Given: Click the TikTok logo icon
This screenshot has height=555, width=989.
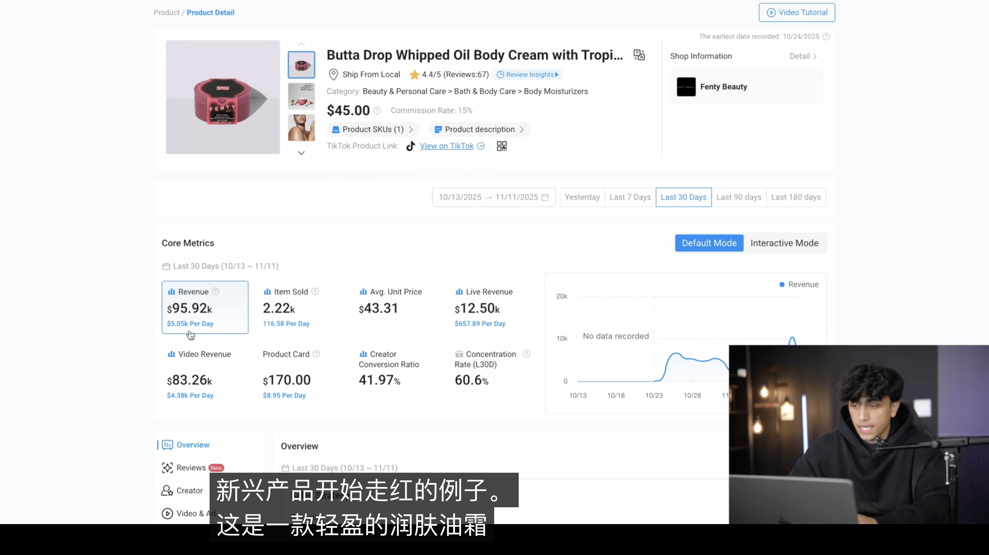Looking at the screenshot, I should pyautogui.click(x=410, y=146).
